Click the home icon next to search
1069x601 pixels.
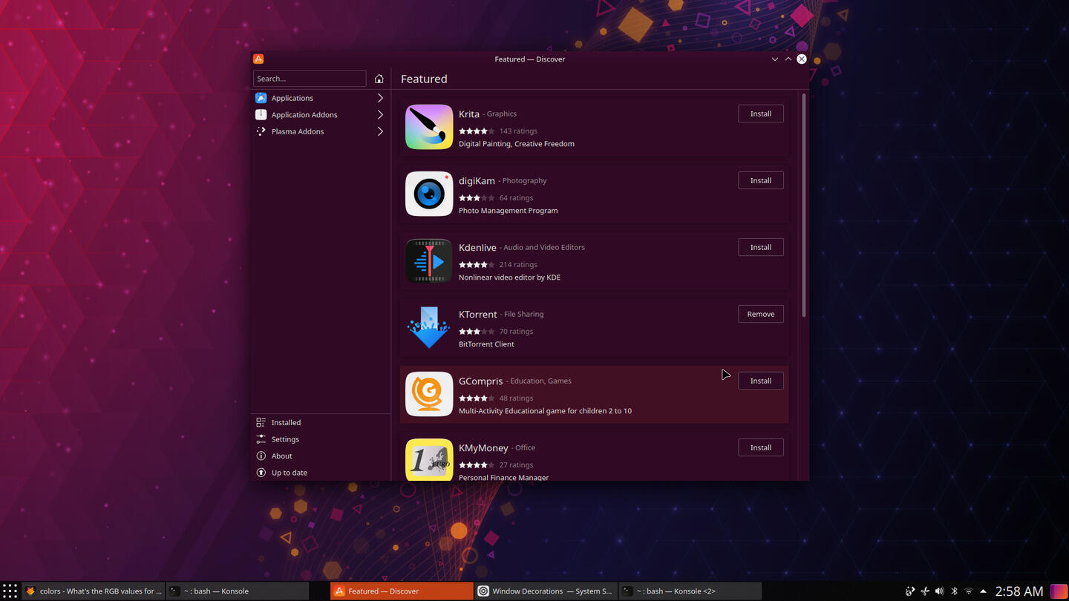[x=379, y=79]
